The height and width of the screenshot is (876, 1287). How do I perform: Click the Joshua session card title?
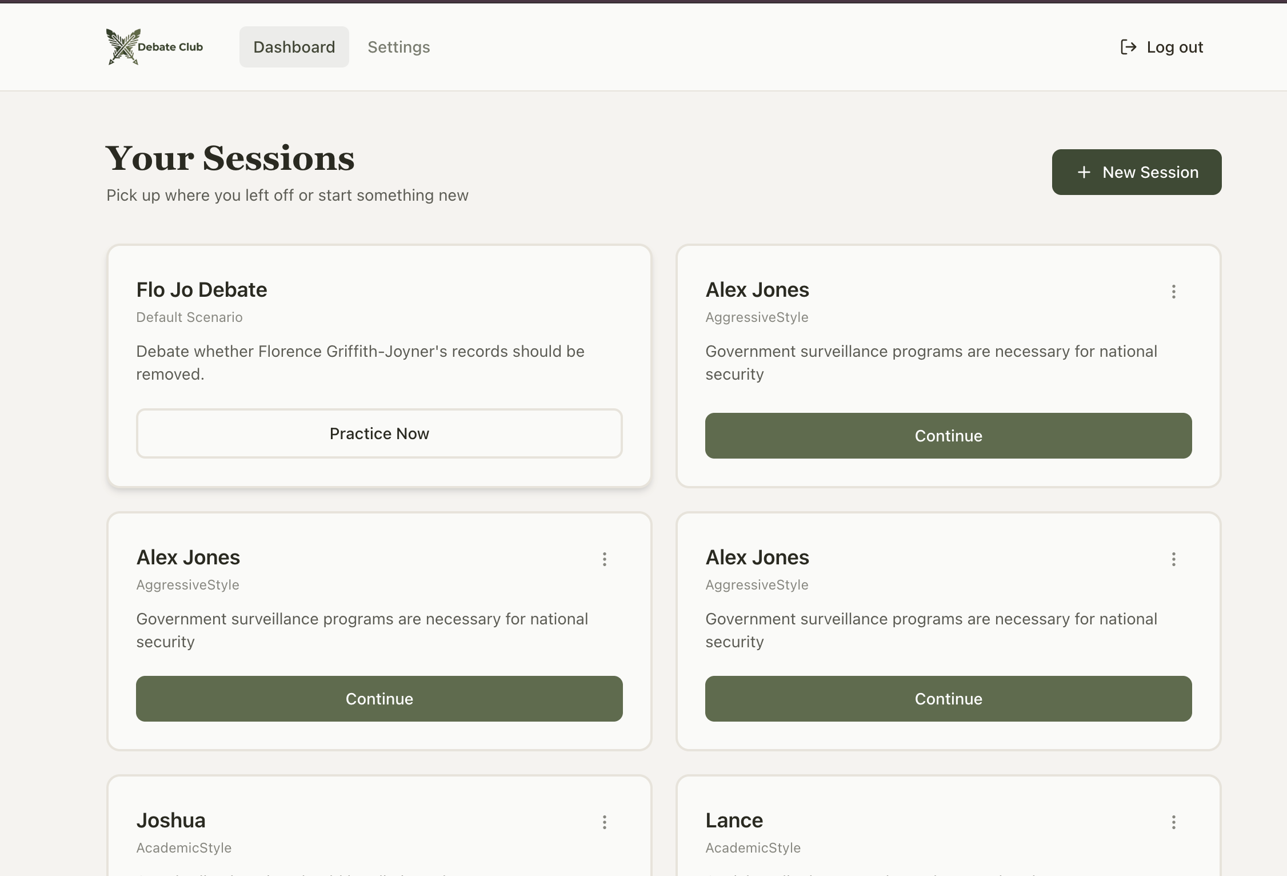click(170, 821)
